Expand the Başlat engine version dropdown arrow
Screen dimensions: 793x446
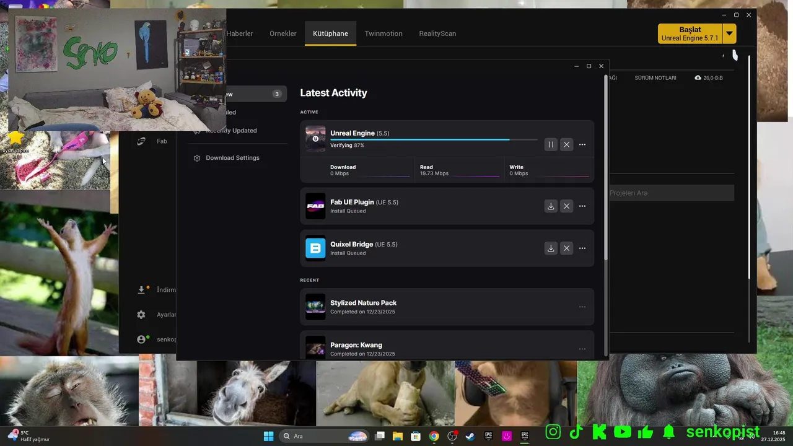730,33
